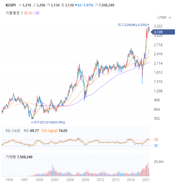Screen dimensions: 177x186
Task: Click the 이동평균 legend label
Action: tap(13, 13)
